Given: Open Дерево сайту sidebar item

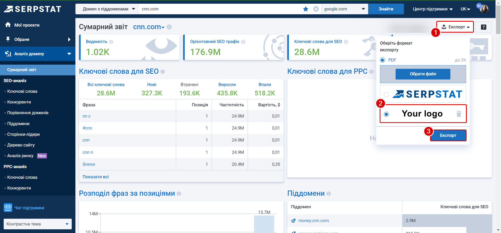Looking at the screenshot, I should pos(21,145).
